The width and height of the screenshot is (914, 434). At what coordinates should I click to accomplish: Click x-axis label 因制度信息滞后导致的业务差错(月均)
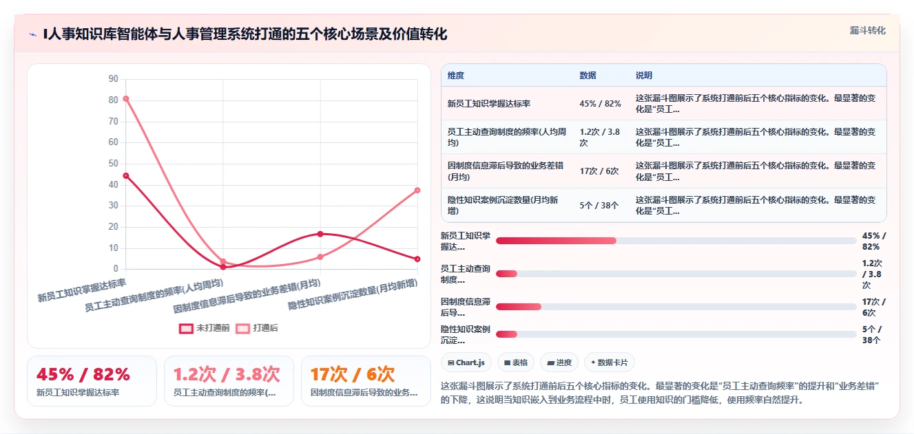[x=248, y=296]
